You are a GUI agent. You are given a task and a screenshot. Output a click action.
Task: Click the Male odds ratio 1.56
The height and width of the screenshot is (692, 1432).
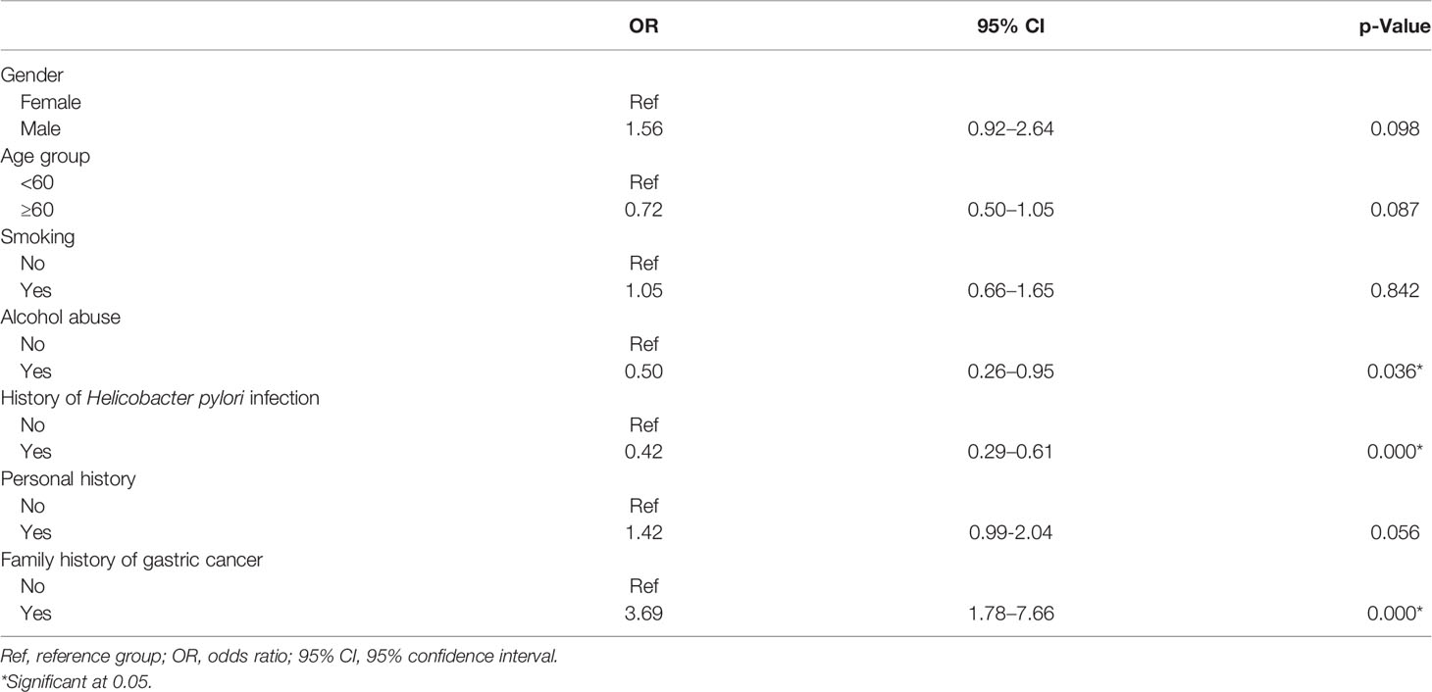[x=643, y=129]
